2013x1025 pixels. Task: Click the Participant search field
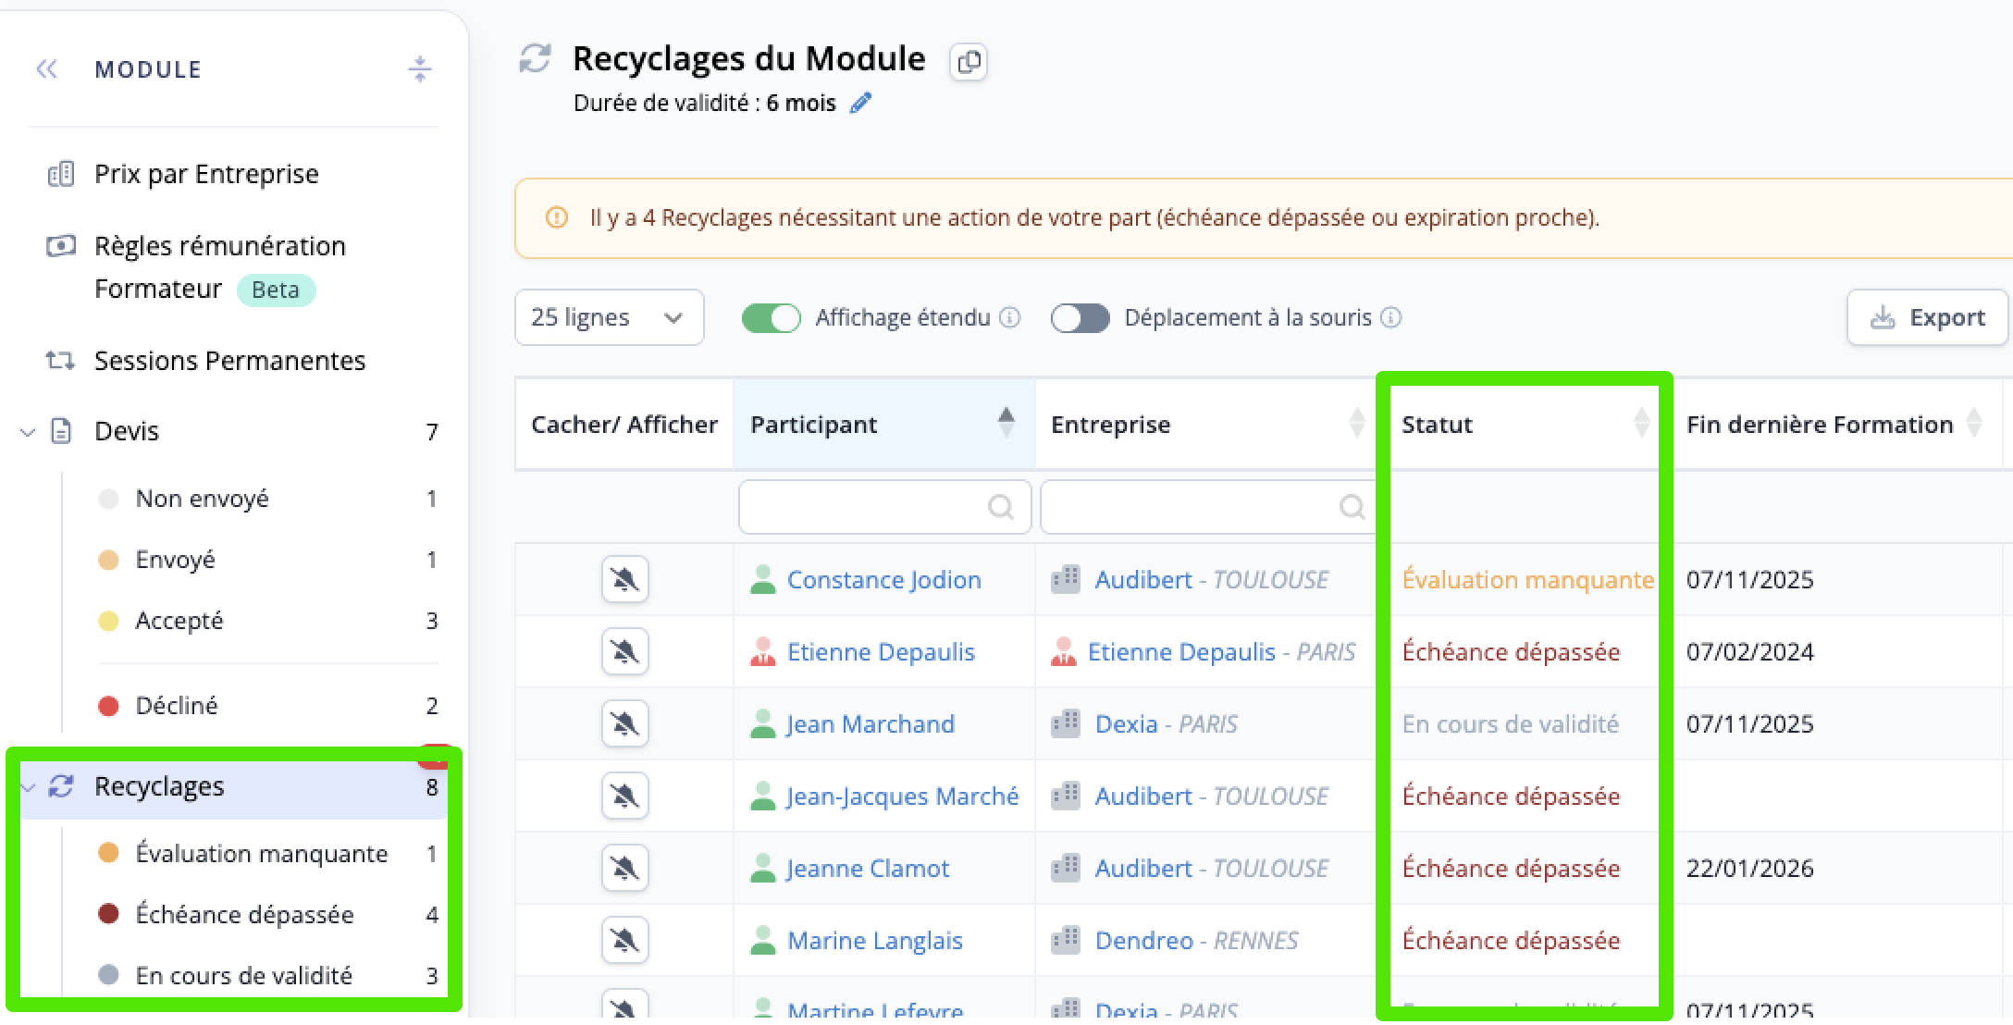pyautogui.click(x=884, y=506)
